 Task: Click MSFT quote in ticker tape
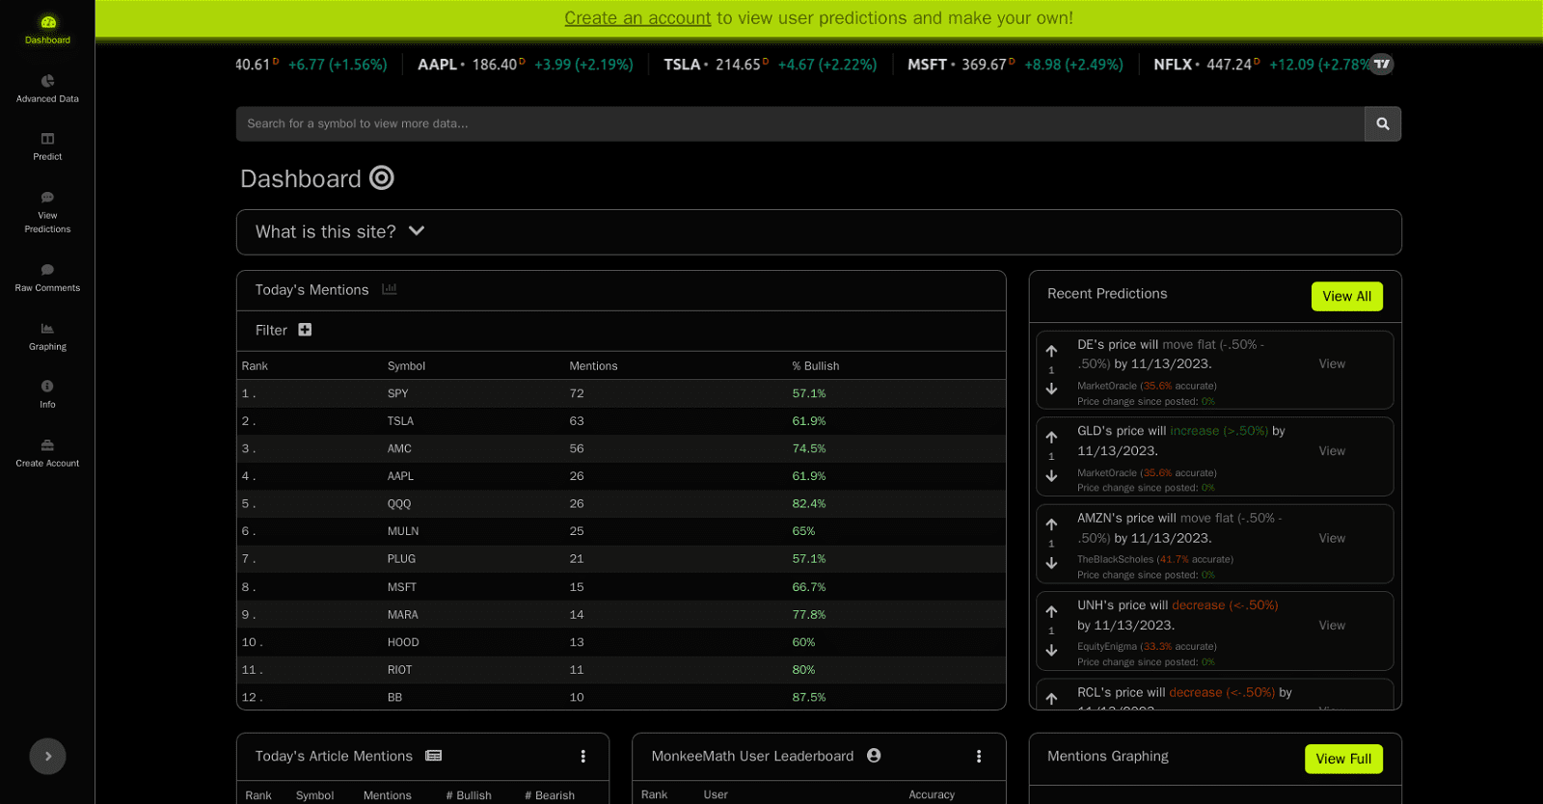tap(1015, 65)
